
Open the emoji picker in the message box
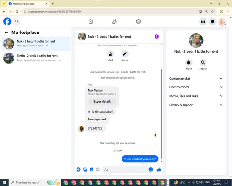pos(151,170)
